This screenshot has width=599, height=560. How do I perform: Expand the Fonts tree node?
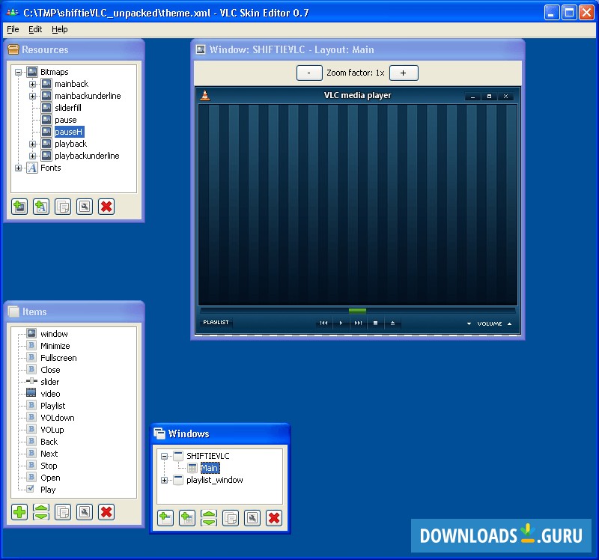[19, 168]
